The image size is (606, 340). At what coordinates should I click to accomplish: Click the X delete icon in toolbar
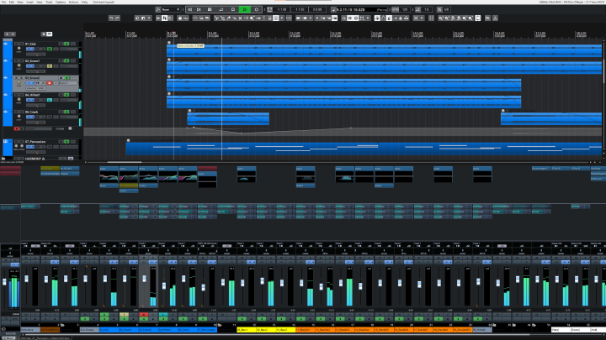pos(240,18)
